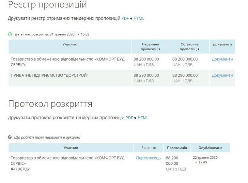Click the Остаточна пропозиція column header

click(x=190, y=46)
